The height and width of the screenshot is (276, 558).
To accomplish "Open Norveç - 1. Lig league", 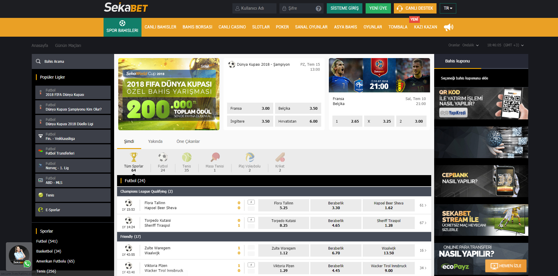I will pyautogui.click(x=73, y=166).
